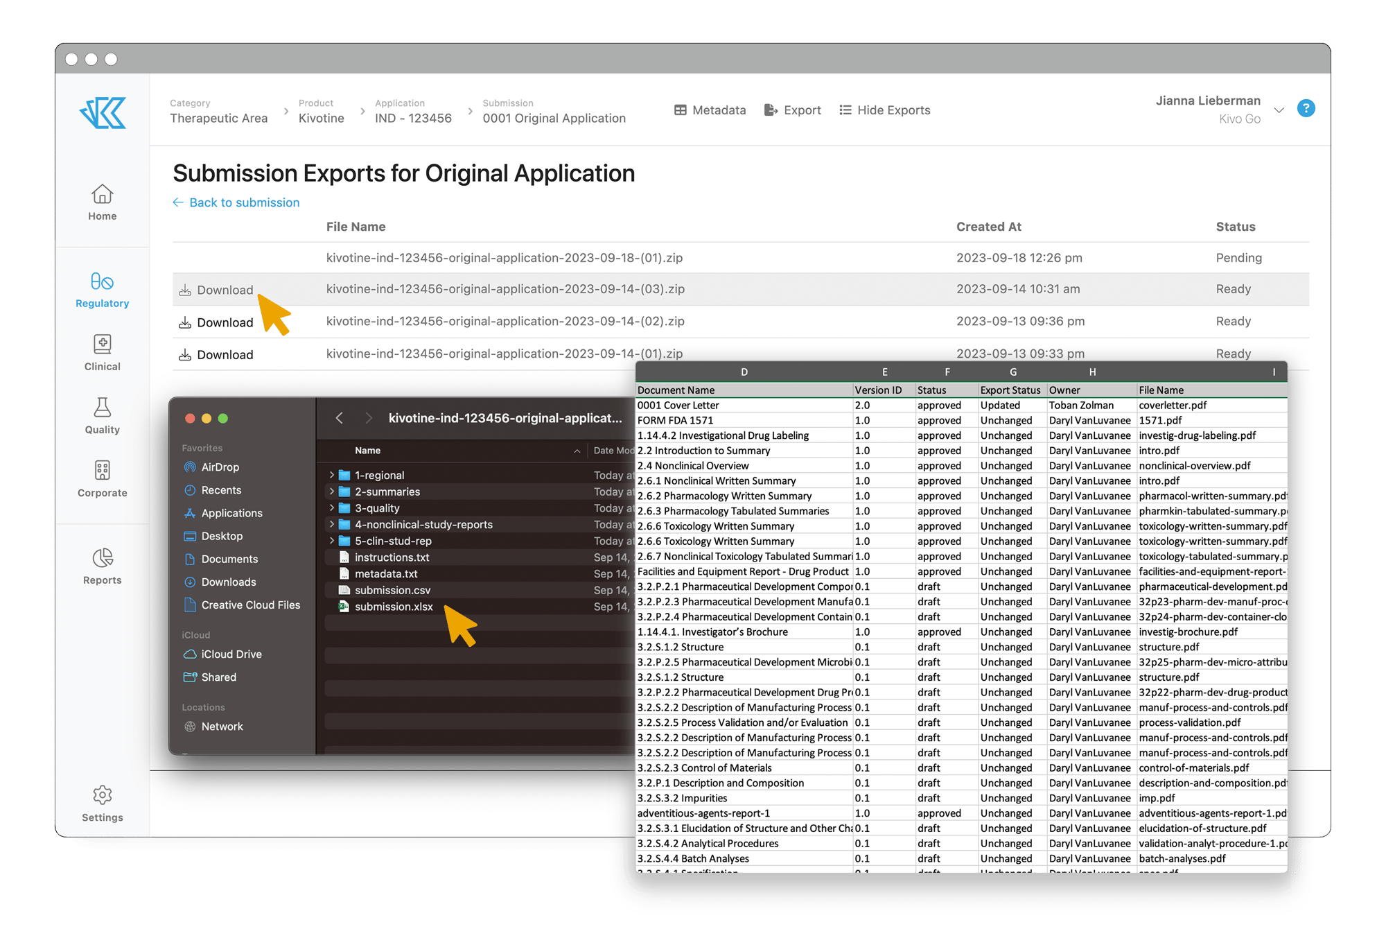Image resolution: width=1386 pixels, height=929 pixels.
Task: Open the Regulatory section in sidebar
Action: [x=102, y=290]
